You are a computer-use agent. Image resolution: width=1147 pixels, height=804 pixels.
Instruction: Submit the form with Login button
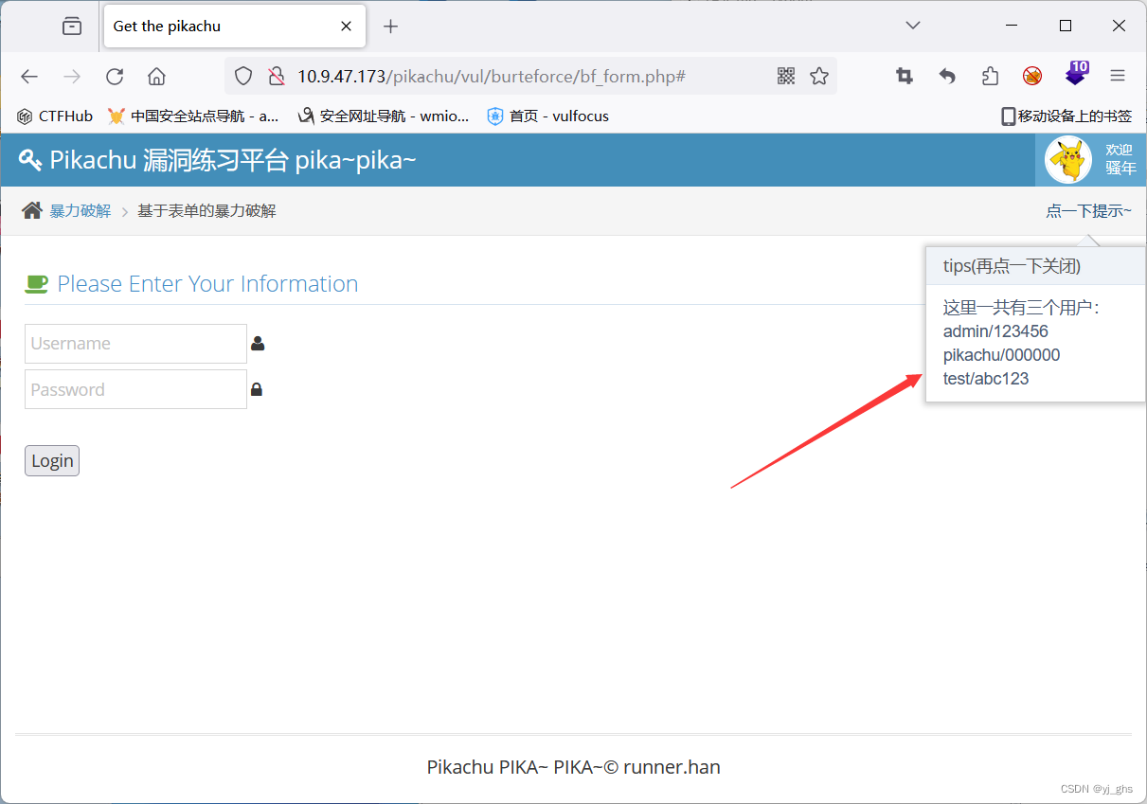click(x=52, y=460)
